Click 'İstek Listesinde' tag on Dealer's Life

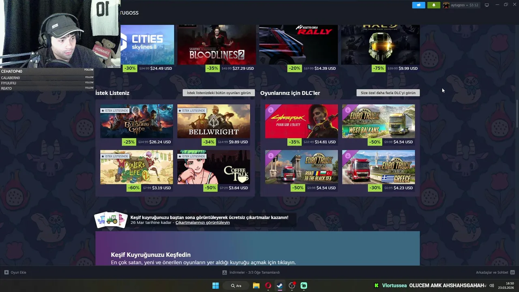pos(115,157)
